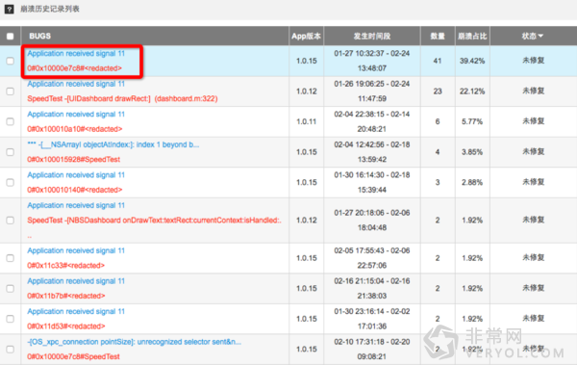Image resolution: width=577 pixels, height=365 pixels.
Task: Open 0#0x10000e7c8#SpeedTest stack link
Action: pyautogui.click(x=74, y=357)
